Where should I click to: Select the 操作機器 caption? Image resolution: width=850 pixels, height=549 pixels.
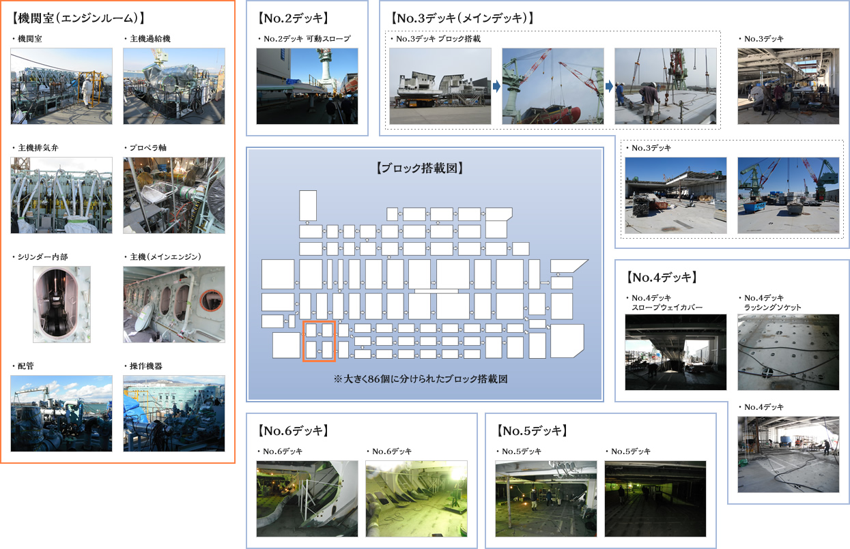pos(145,366)
